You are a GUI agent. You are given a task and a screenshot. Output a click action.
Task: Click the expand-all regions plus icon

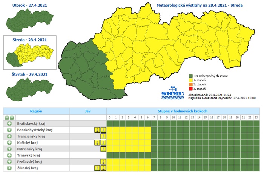tap(7, 118)
